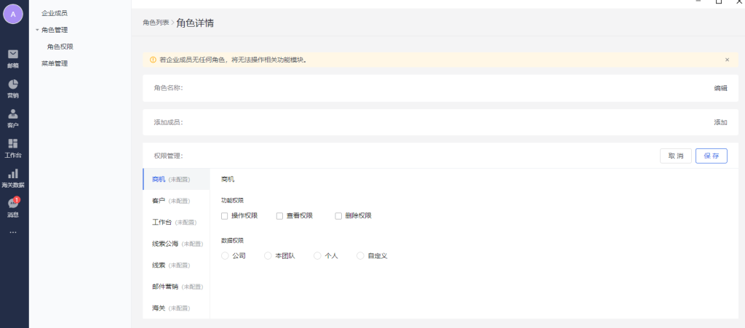Open the more options ellipsis in sidebar
This screenshot has height=328, width=745.
pos(13,233)
